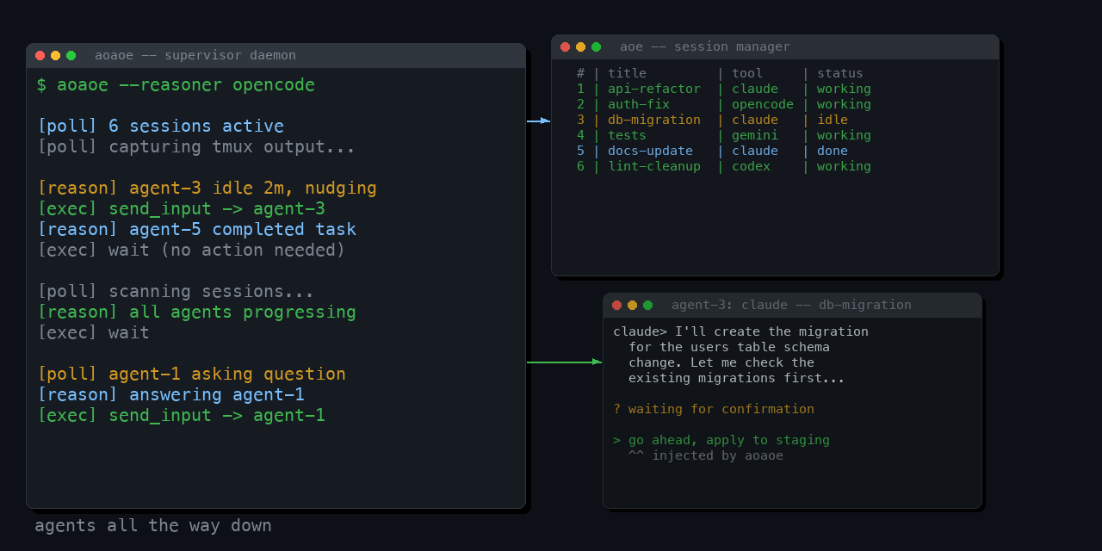Maximize the supervisor daemon window with green dot
This screenshot has width=1102, height=551.
[71, 56]
